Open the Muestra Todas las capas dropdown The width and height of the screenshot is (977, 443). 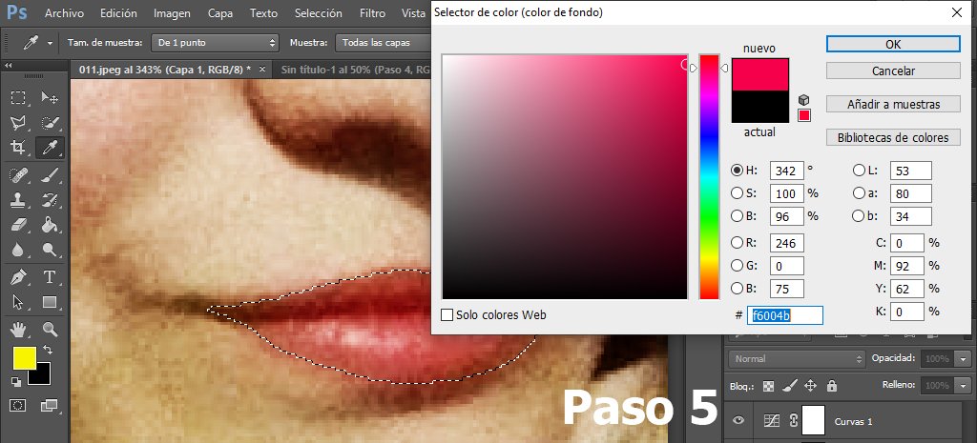tap(383, 43)
